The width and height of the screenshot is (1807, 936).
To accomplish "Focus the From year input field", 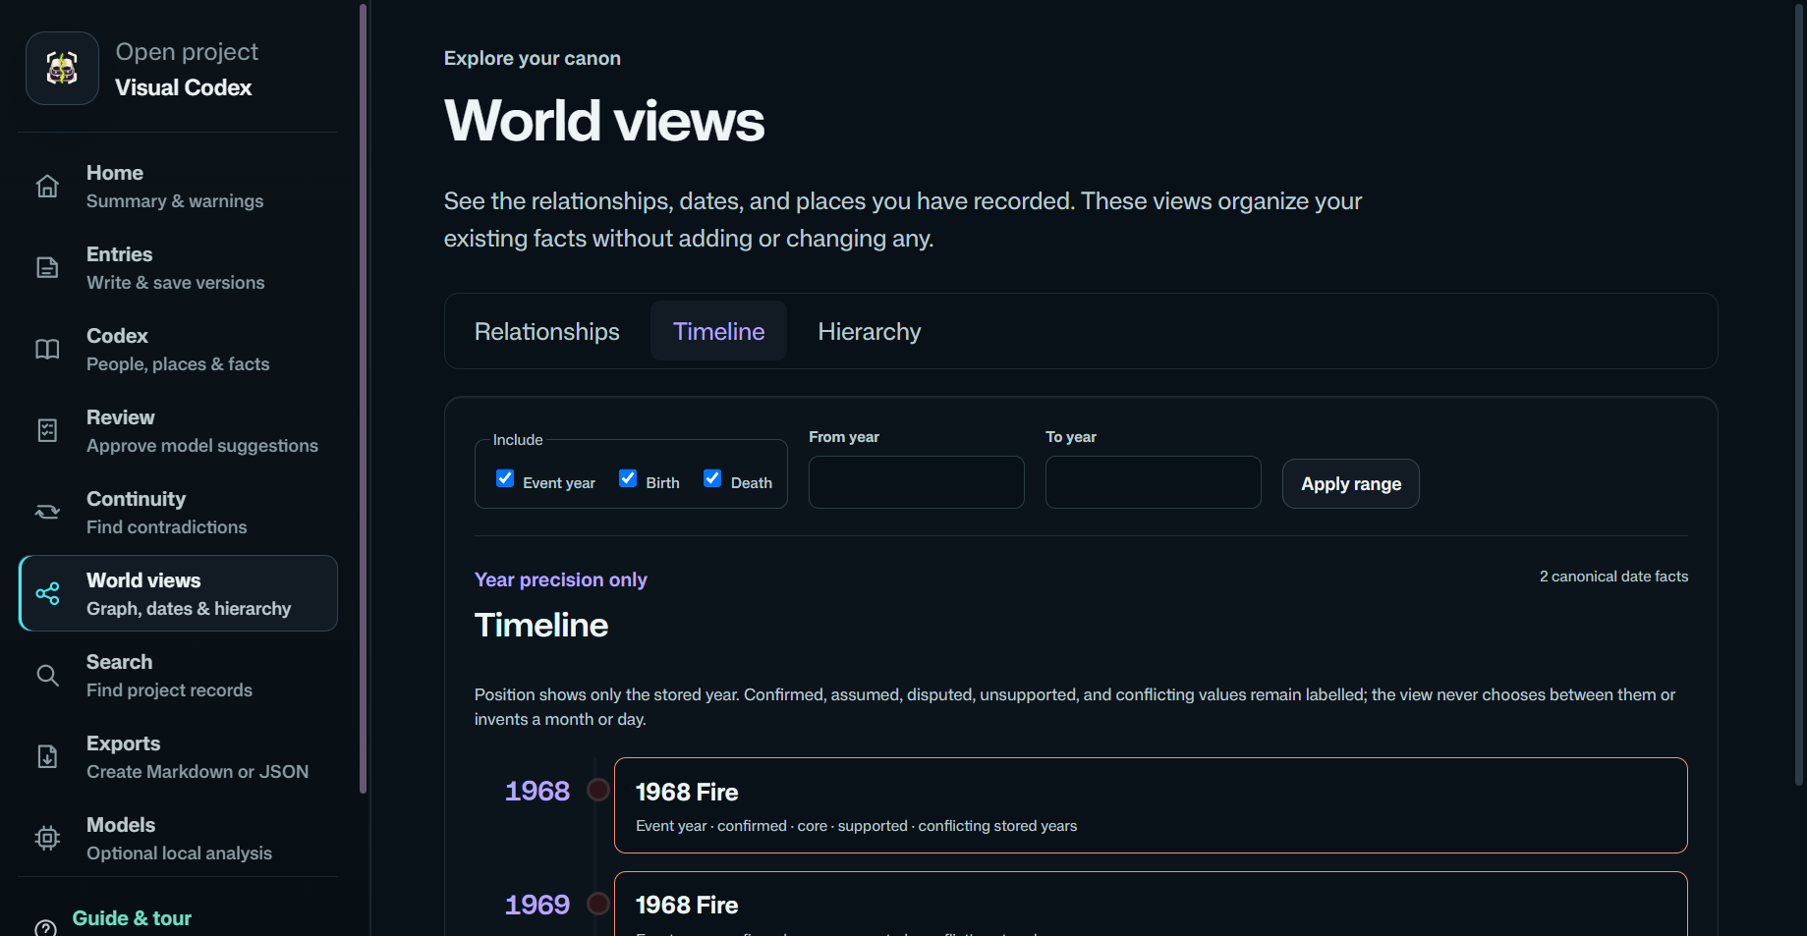I will coord(917,482).
